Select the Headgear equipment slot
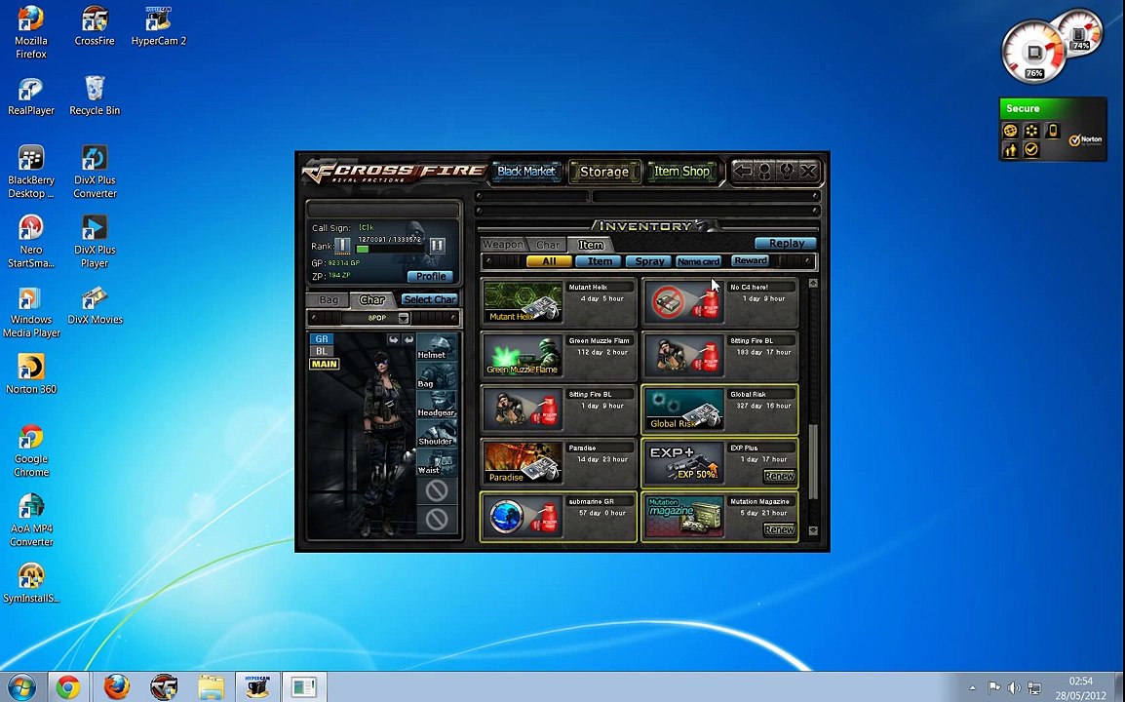Screen dimensions: 1125x702 click(436, 404)
